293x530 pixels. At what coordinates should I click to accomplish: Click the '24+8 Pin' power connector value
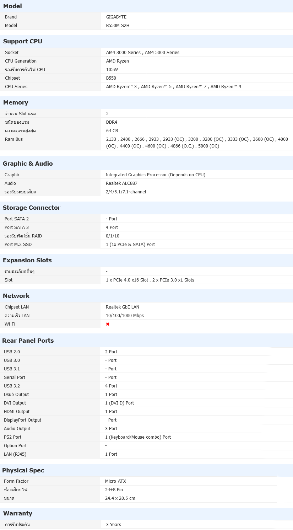114,490
